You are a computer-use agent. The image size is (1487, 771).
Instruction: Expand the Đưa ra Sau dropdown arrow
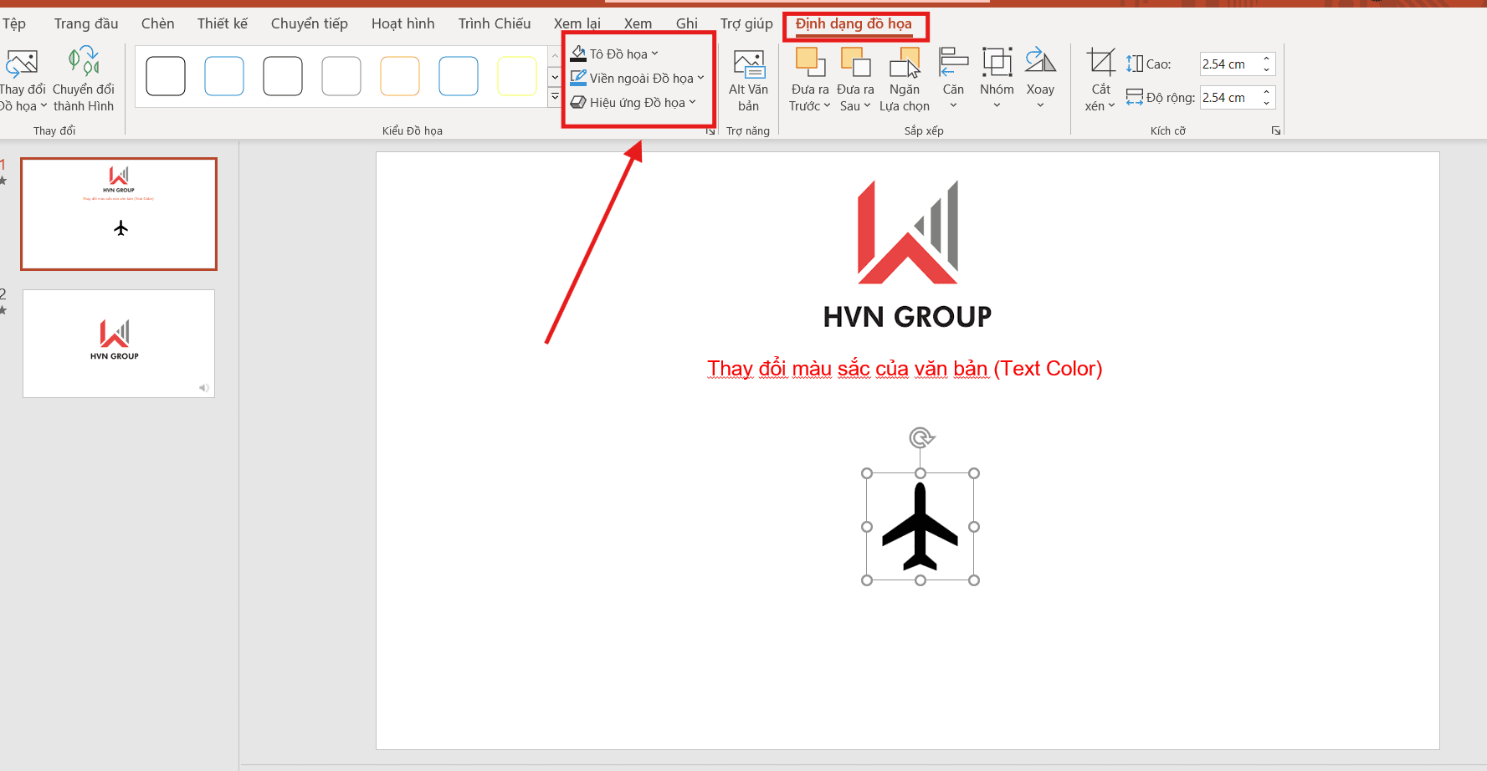pos(867,106)
